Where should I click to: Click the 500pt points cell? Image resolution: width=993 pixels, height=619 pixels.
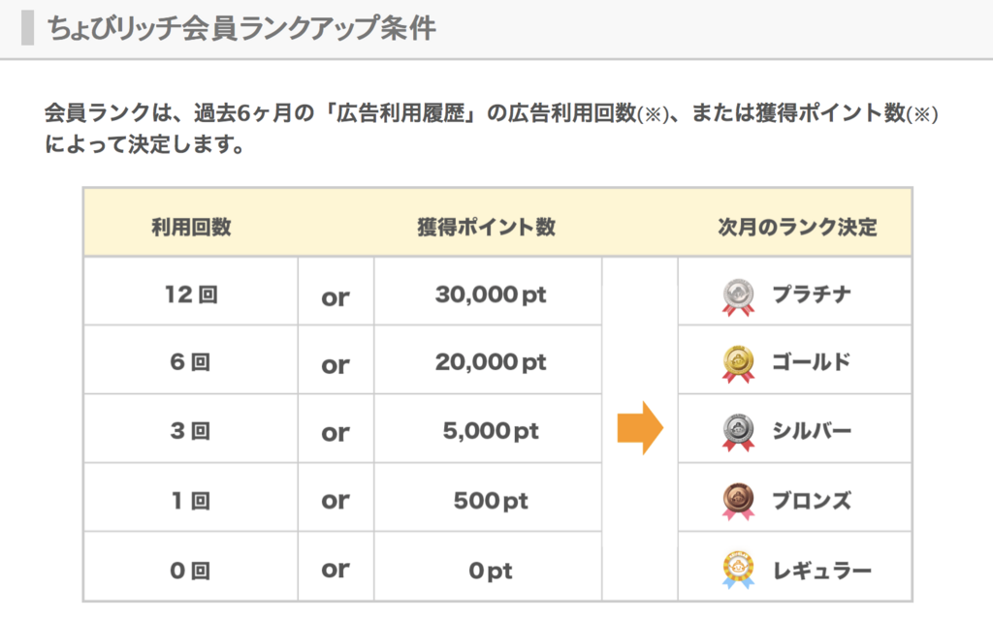click(490, 501)
